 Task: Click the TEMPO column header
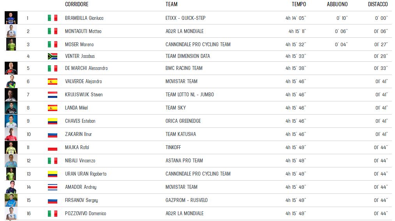(299, 4)
